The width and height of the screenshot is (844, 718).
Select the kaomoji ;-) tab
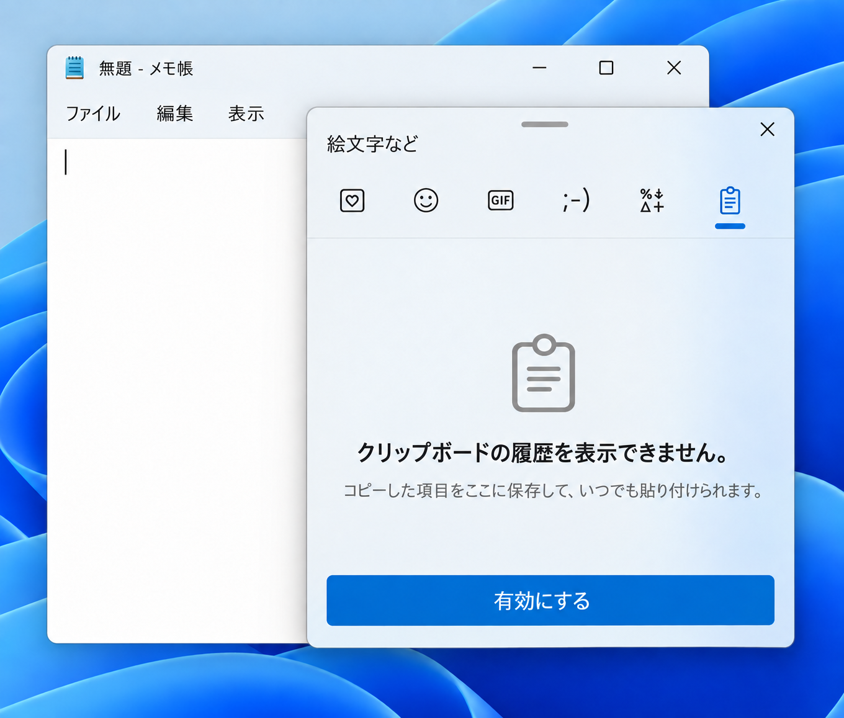click(x=576, y=200)
